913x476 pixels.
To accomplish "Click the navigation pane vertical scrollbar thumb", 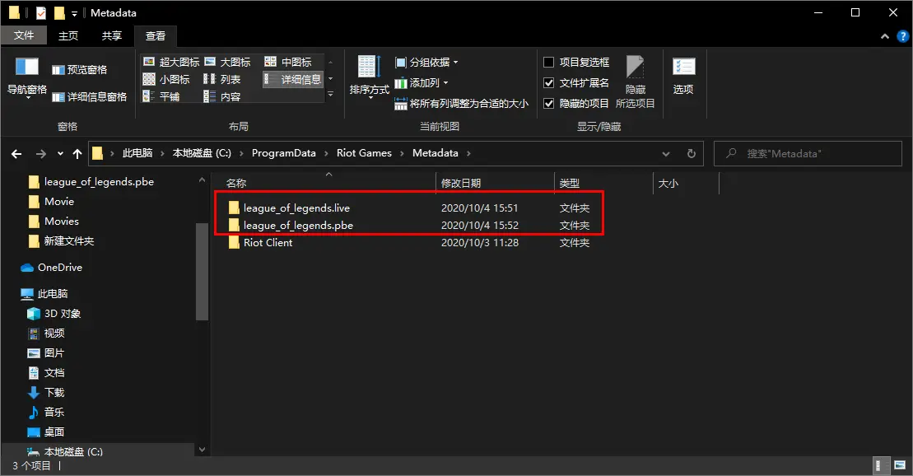I will coord(202,272).
